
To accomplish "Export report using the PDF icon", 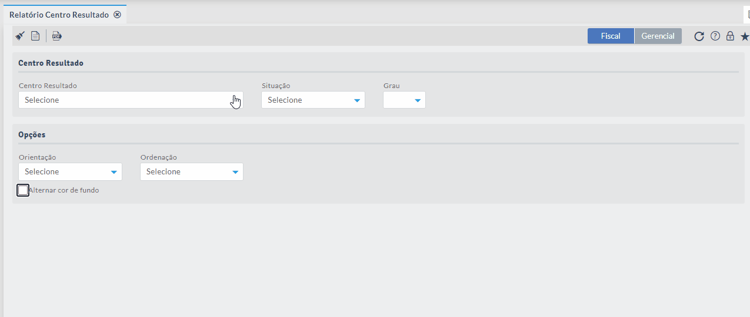I will (56, 36).
